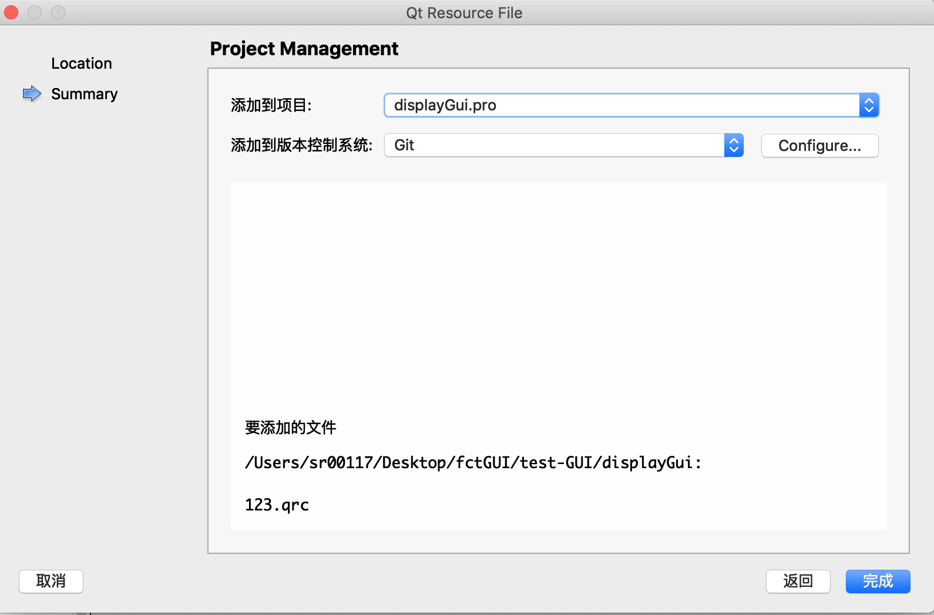Click the stepper arrows on the Git dropdown

(734, 145)
